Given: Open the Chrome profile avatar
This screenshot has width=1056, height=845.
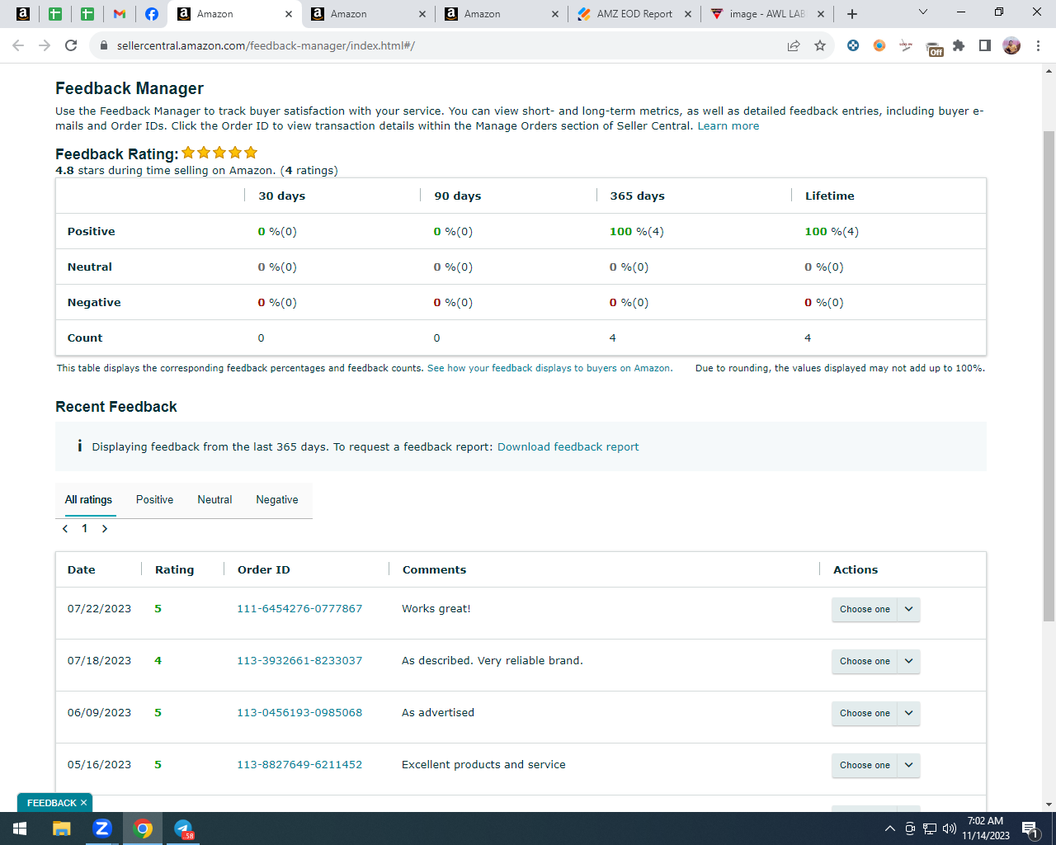Looking at the screenshot, I should [x=1011, y=45].
